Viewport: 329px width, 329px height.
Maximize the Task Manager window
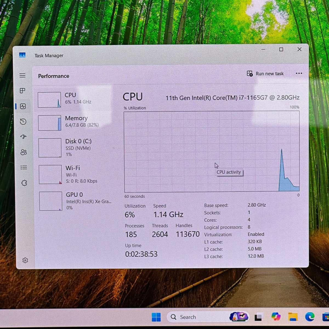click(281, 49)
